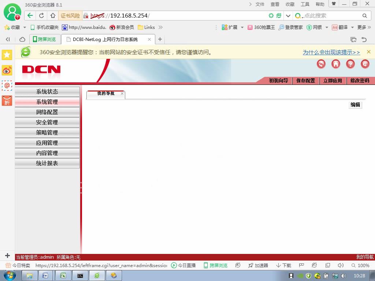Dismiss the certificate warning bar
375x281 pixels.
point(368,52)
